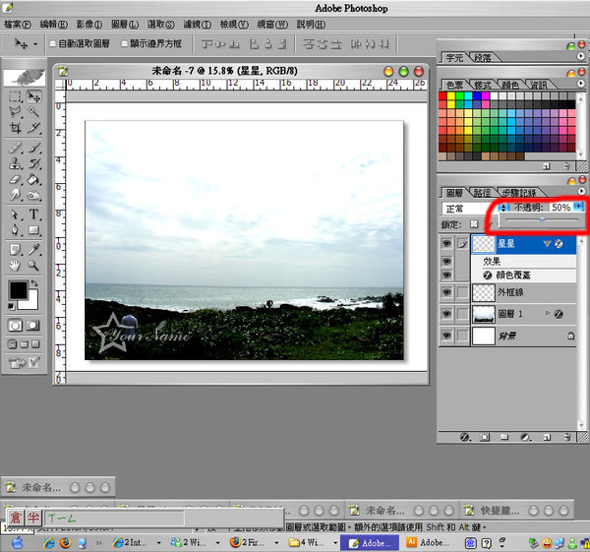The image size is (590, 552).
Task: Select the Notes tool
Action: pos(15,249)
